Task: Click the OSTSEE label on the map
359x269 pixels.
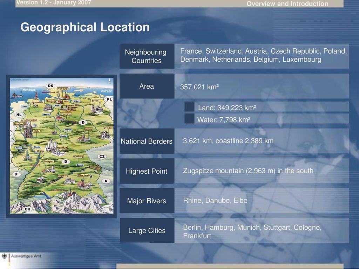Action: [107, 91]
